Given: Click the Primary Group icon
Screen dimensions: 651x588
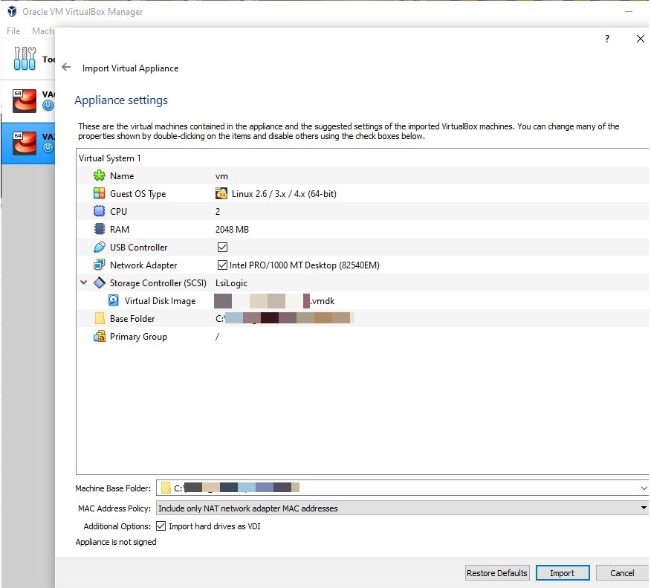Looking at the screenshot, I should (x=100, y=337).
